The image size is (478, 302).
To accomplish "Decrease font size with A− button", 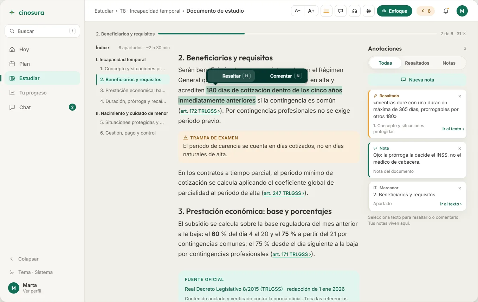I will pyautogui.click(x=298, y=11).
